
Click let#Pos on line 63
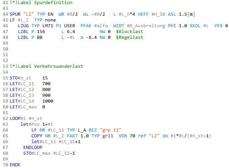30,124
